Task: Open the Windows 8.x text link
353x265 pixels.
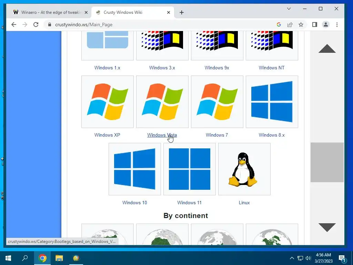Action: point(272,135)
